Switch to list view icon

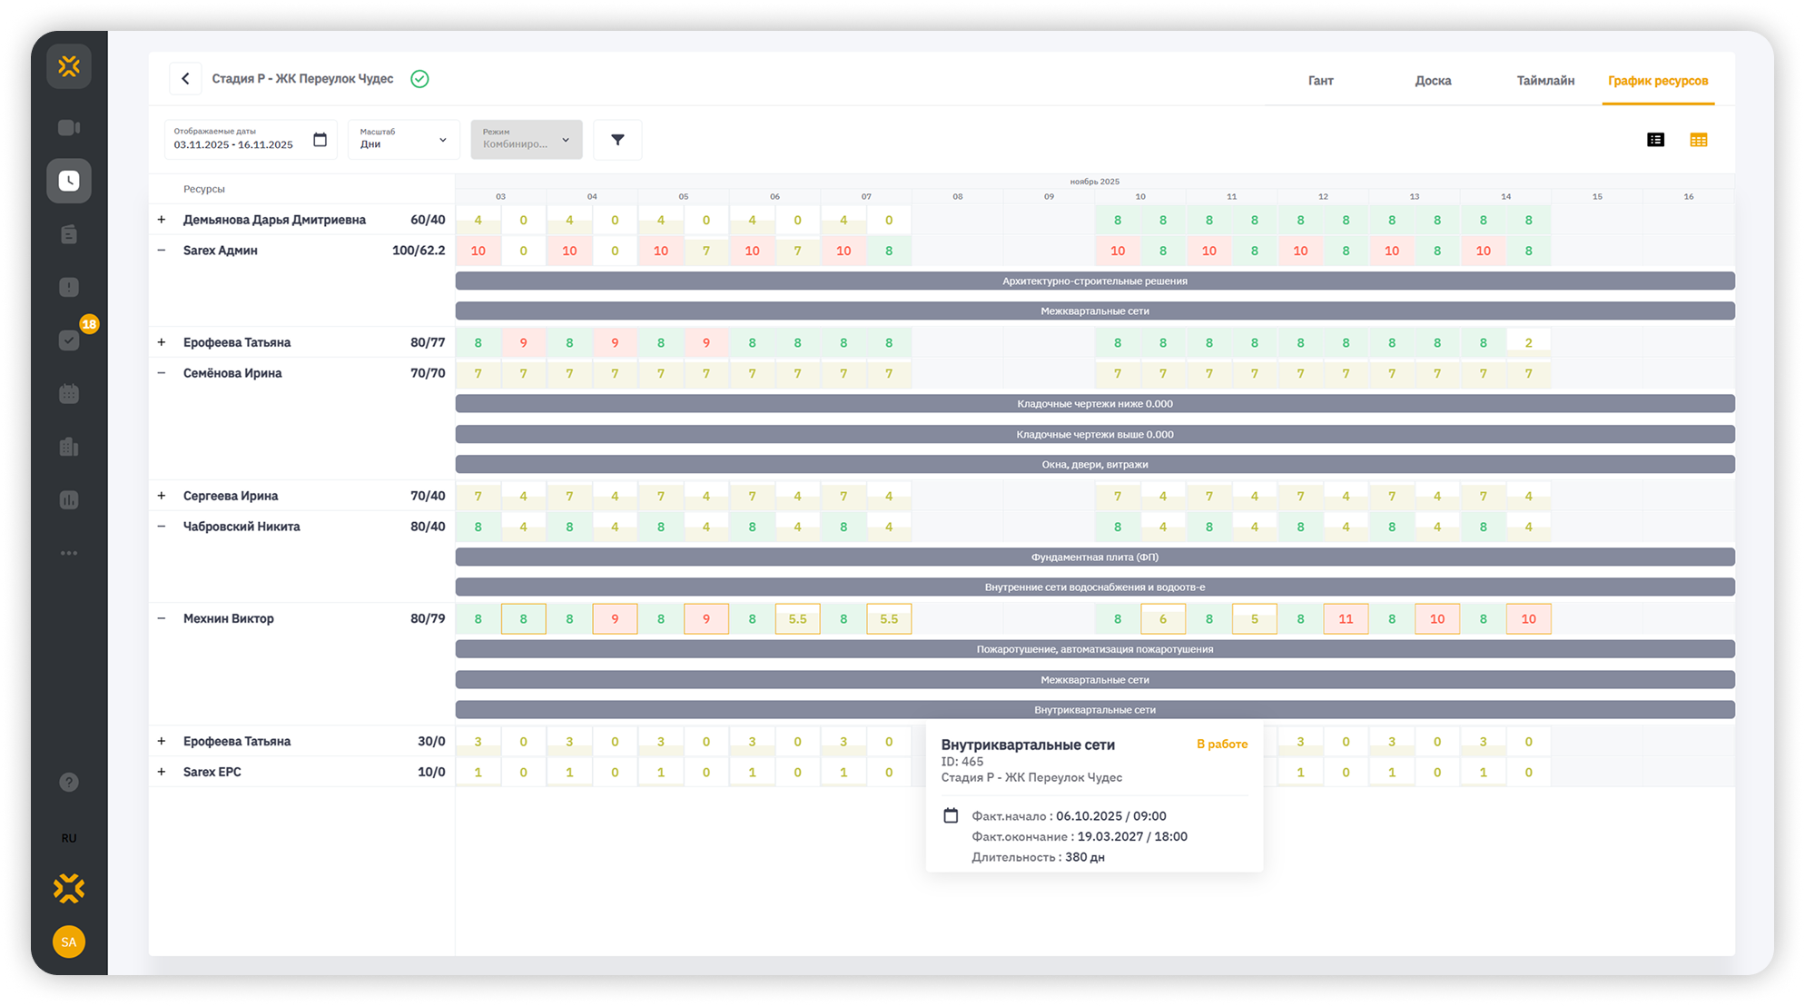1655,140
